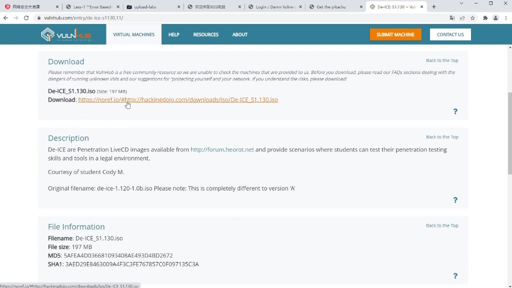The height and width of the screenshot is (288, 512).
Task: Open the Chrome three-dot menu
Action: pos(506,18)
